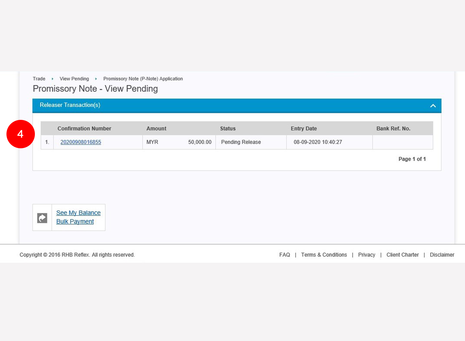Open the See My Balance link
This screenshot has width=465, height=341.
78,213
